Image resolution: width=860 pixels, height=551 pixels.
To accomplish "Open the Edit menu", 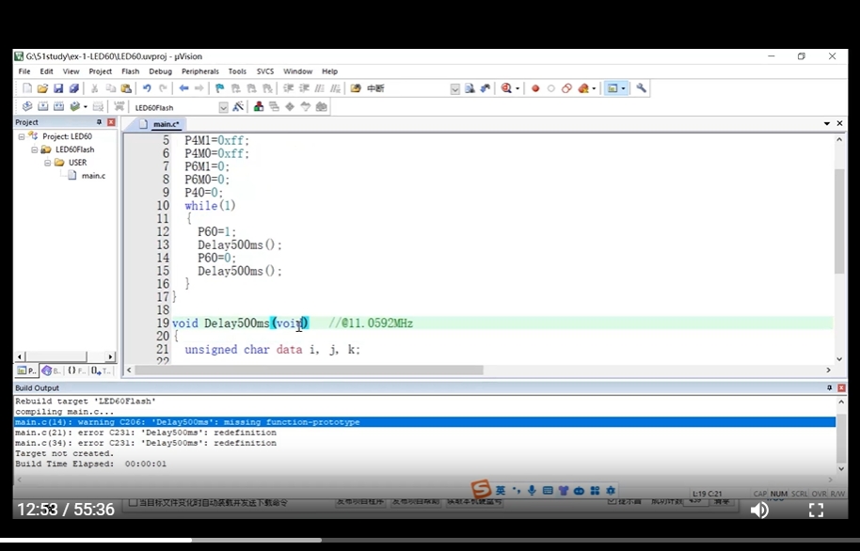I will pyautogui.click(x=47, y=71).
